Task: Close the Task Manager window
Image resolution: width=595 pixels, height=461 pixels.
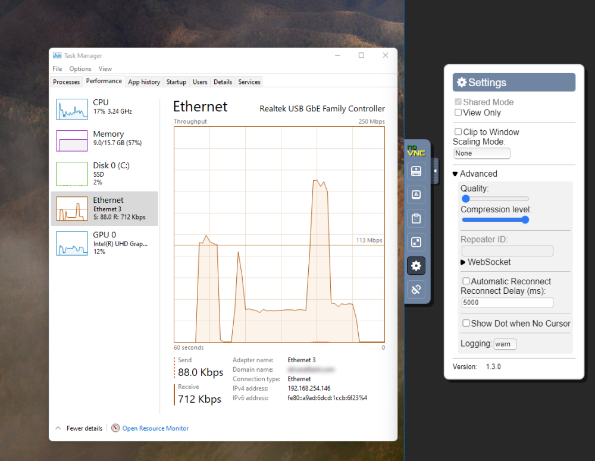Action: (385, 55)
